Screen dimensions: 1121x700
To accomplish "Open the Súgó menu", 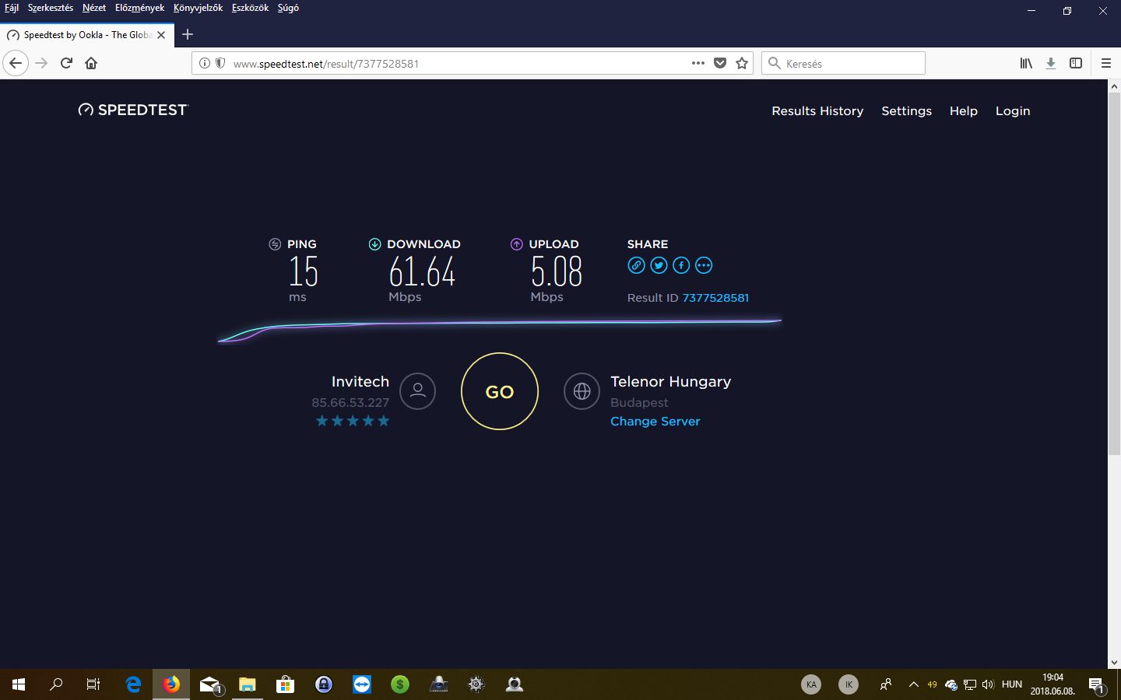I will [288, 8].
